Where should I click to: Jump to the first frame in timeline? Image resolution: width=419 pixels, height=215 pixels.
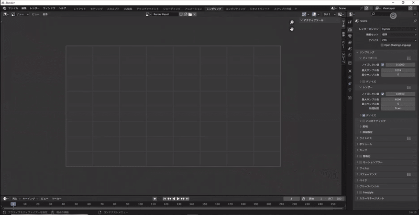click(164, 199)
